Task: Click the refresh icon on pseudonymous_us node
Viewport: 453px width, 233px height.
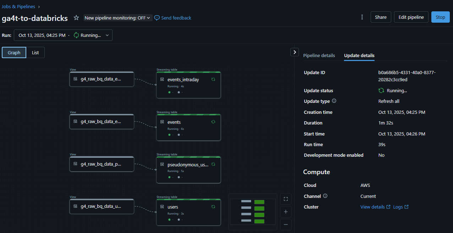Action: pos(213,164)
